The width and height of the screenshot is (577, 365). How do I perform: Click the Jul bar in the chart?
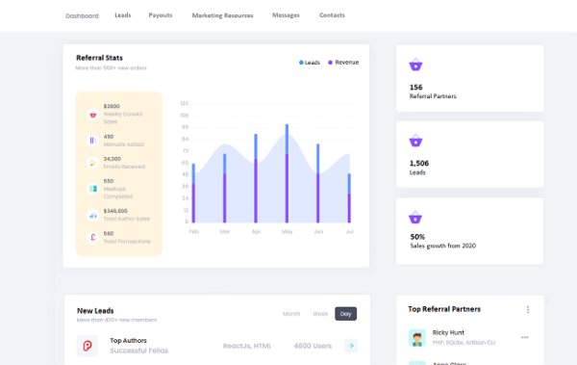(x=349, y=198)
